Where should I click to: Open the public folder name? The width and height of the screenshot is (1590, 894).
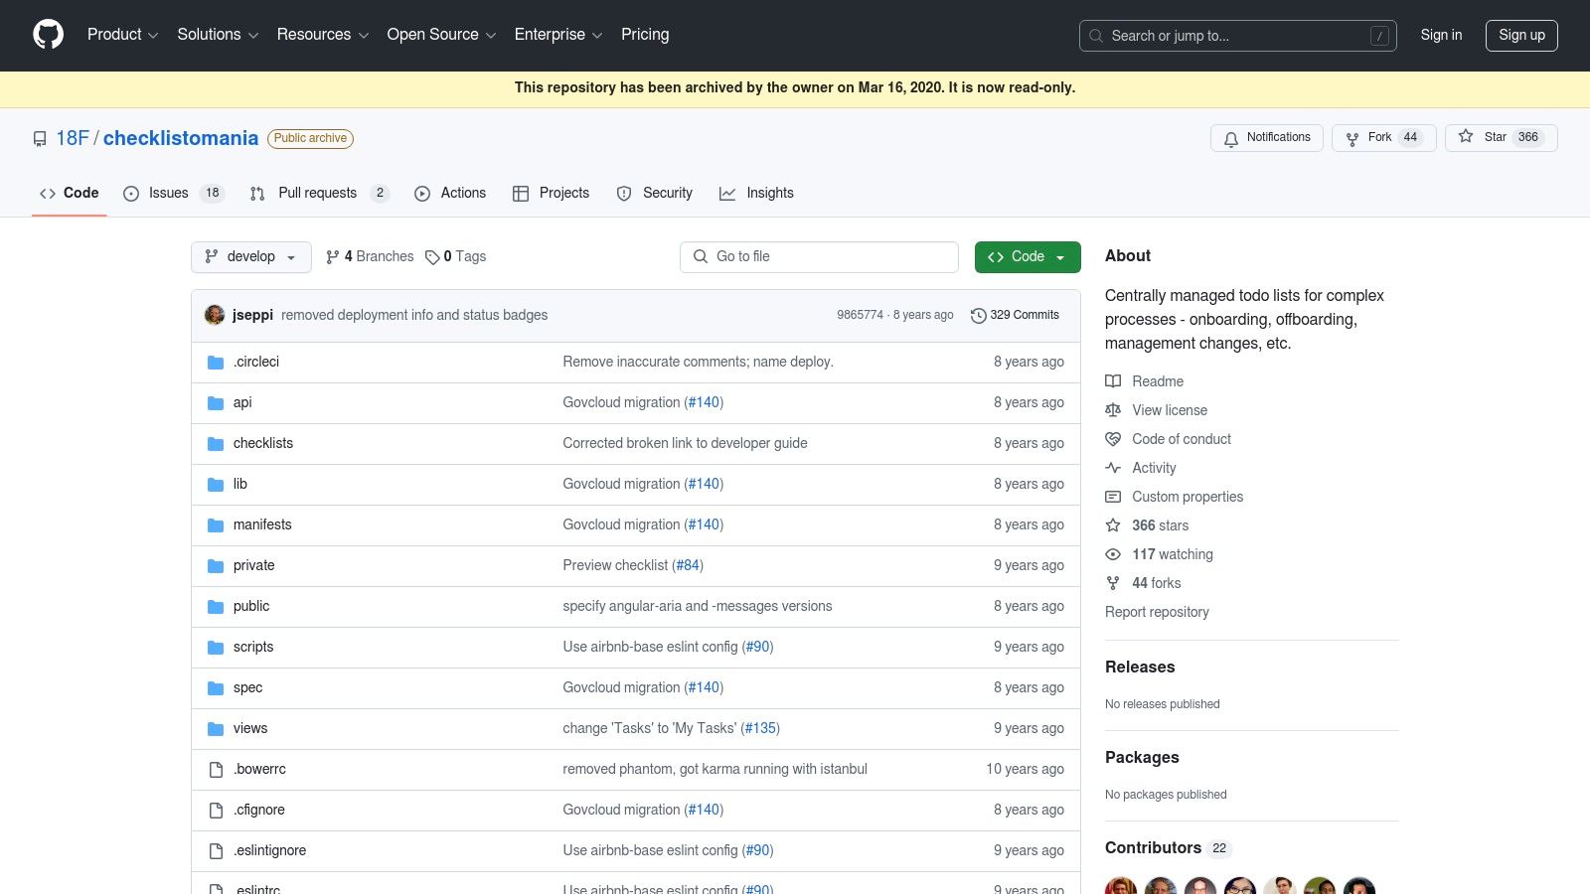point(251,607)
